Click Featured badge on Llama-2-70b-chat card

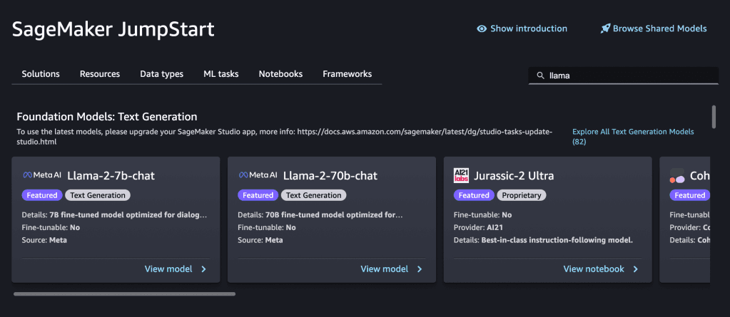pos(258,195)
